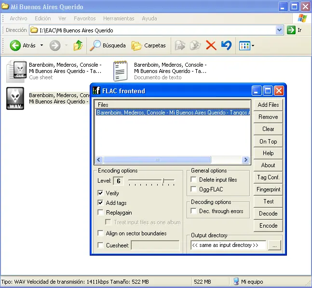Click the Decode button

pos(268,214)
